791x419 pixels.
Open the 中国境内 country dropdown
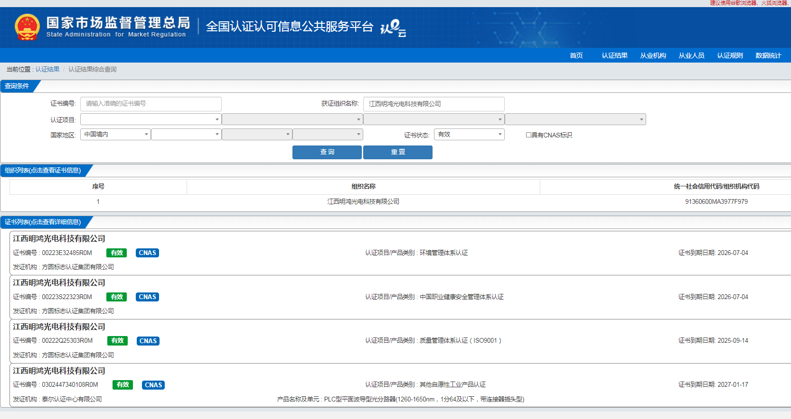pyautogui.click(x=115, y=135)
